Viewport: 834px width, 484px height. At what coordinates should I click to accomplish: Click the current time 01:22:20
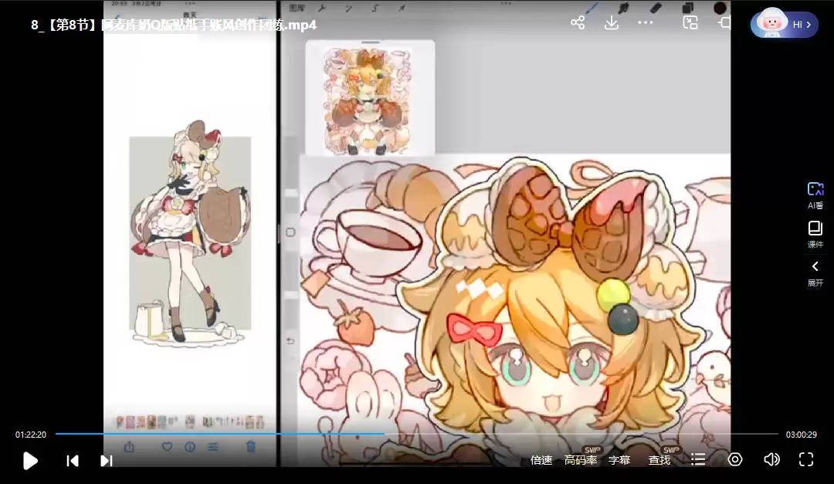coord(31,435)
